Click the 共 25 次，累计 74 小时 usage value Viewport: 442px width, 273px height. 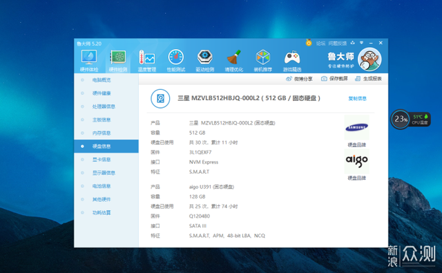coord(213,207)
